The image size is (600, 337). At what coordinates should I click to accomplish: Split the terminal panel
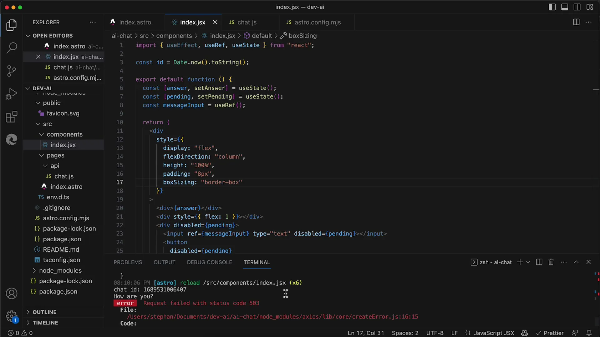(x=539, y=262)
